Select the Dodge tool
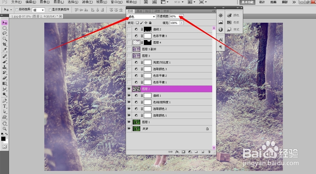Screen dimensions: 316x174 (x=4, y=94)
